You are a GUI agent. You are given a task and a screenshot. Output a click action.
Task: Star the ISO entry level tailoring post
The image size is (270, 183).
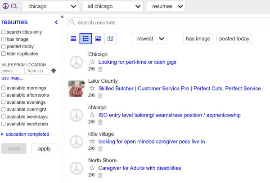tap(92, 115)
